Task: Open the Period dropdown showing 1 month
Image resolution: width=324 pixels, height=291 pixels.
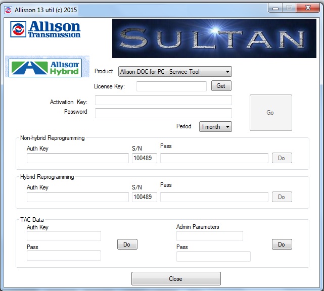Action: click(215, 127)
